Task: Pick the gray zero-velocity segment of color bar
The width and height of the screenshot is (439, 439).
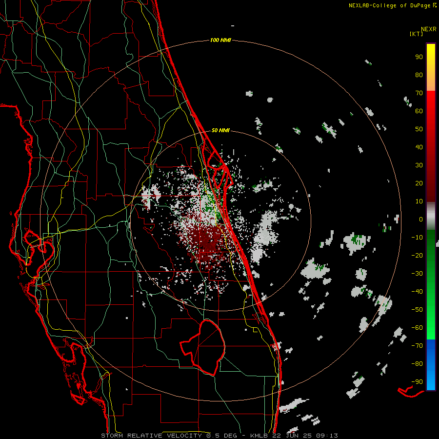Action: [x=431, y=216]
